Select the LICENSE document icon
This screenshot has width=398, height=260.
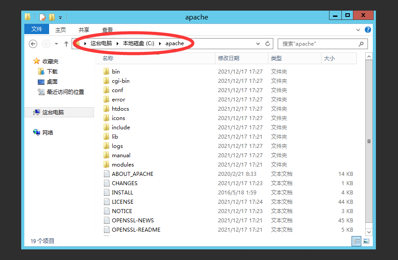[107, 202]
